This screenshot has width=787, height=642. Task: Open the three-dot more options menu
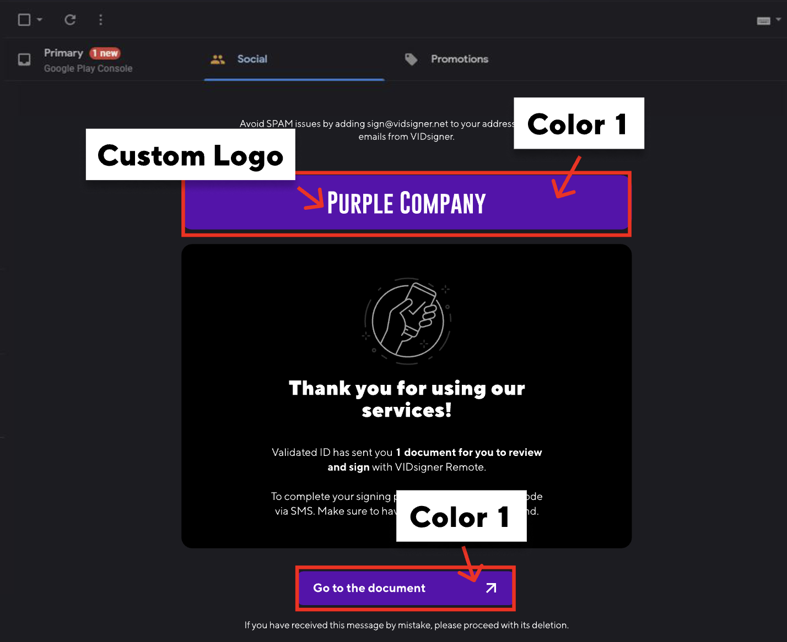click(x=100, y=20)
